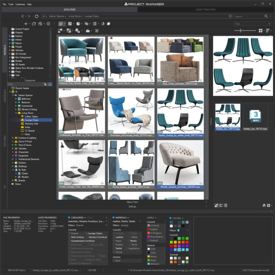
Task: Select the Coffee Tables category
Action: (x=31, y=117)
